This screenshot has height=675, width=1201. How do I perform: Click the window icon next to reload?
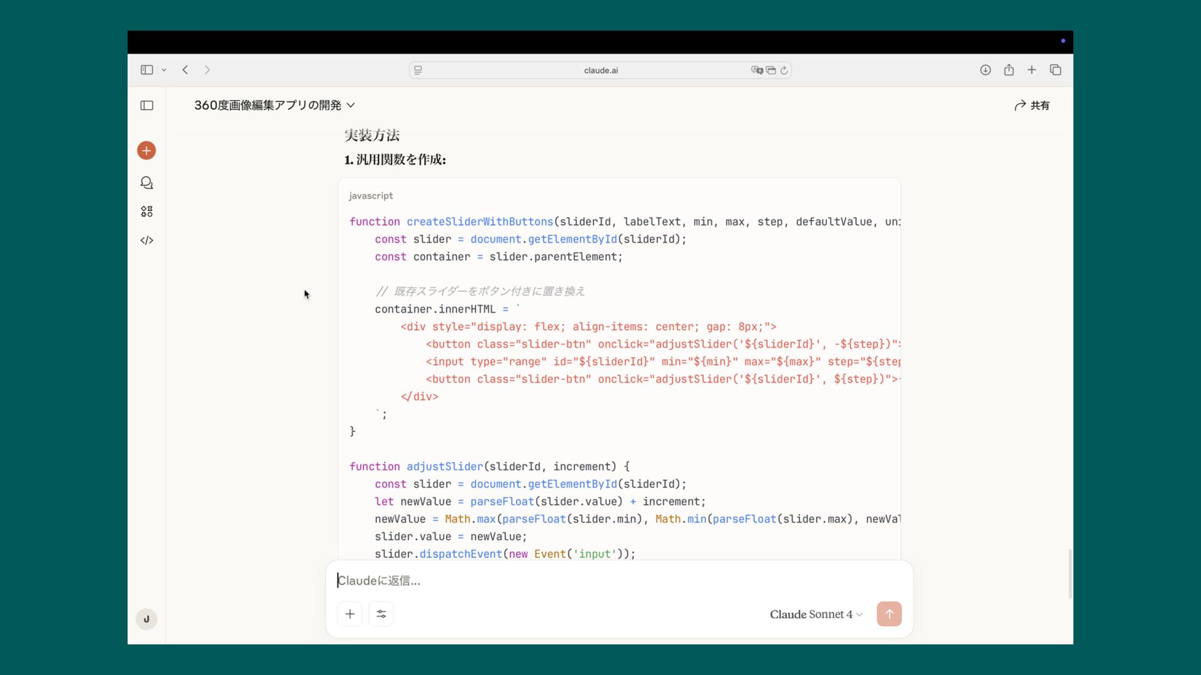point(771,70)
